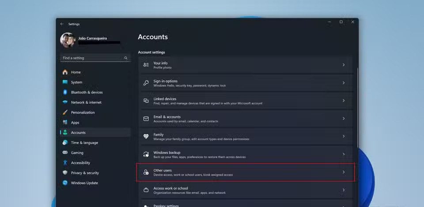
Task: Click the Email & accounts envelope icon
Action: click(146, 118)
